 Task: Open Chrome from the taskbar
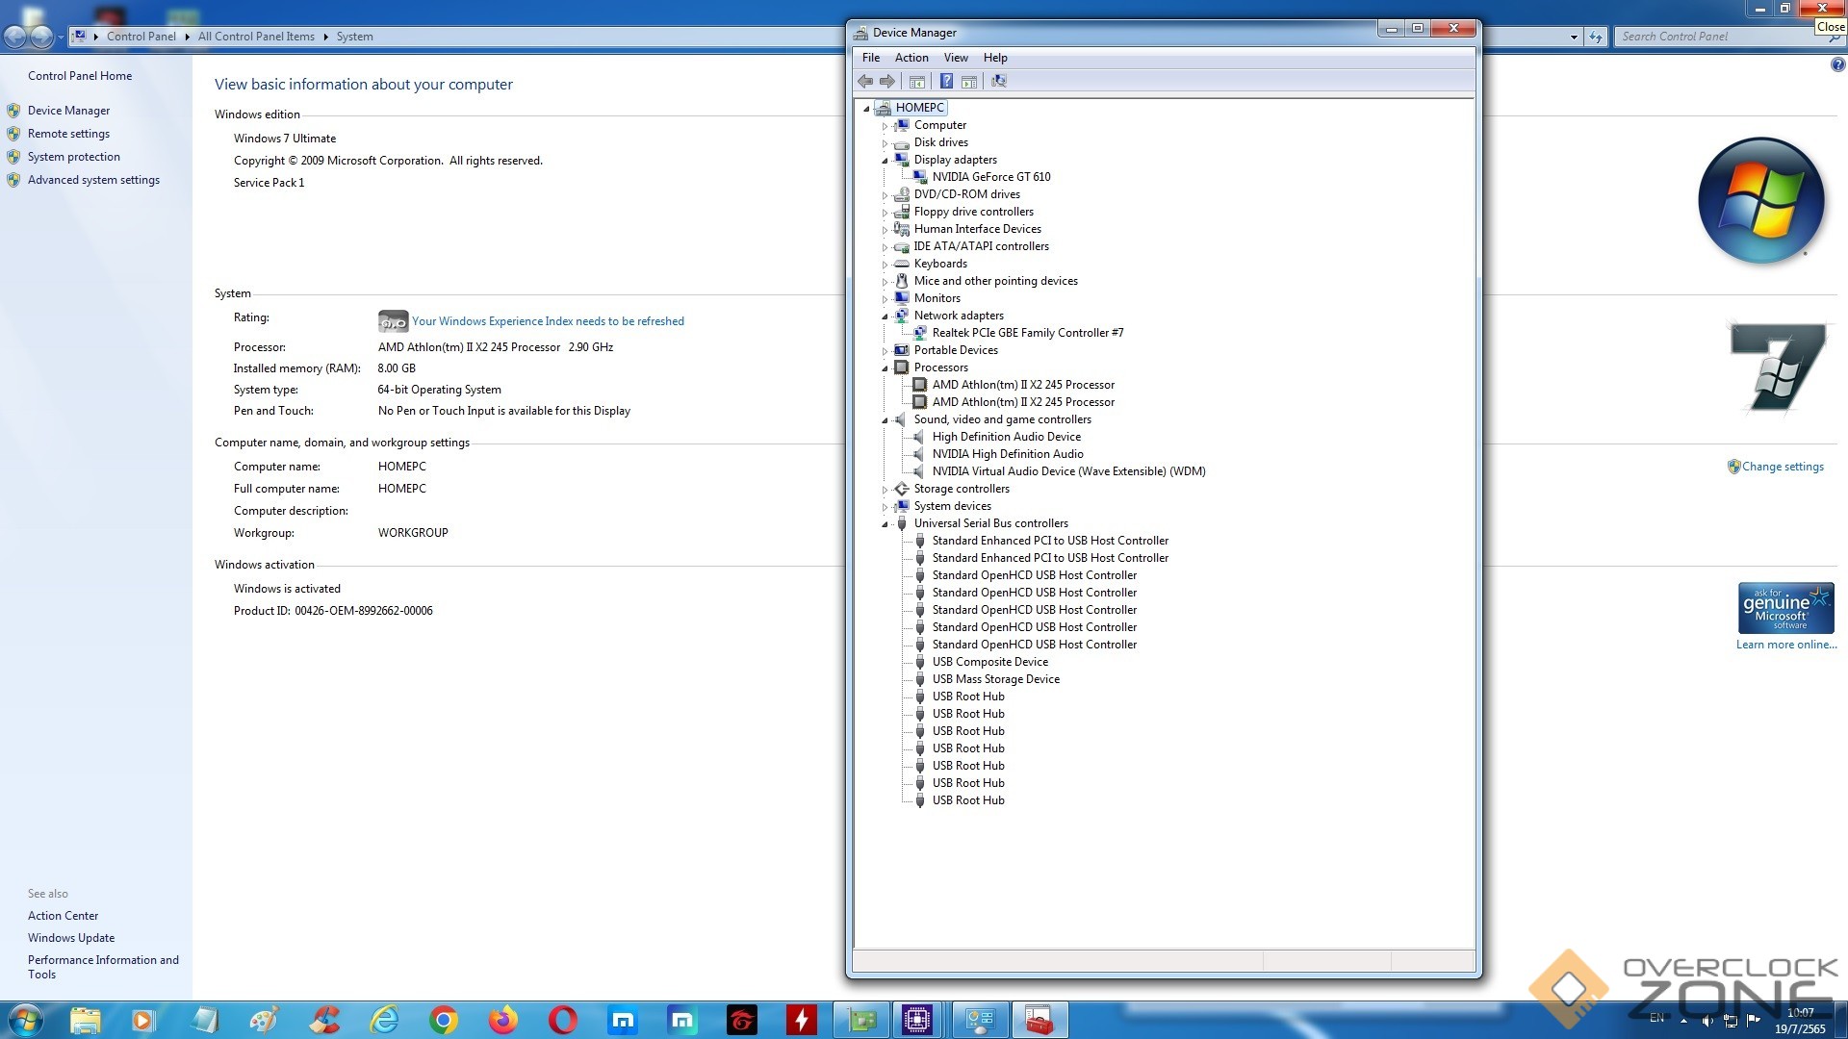coord(444,1020)
